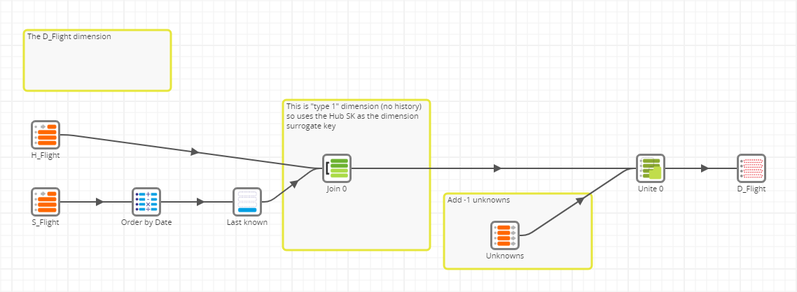Select connector arrow from Order by Date to Last known
Image resolution: width=797 pixels, height=292 pixels.
click(200, 202)
